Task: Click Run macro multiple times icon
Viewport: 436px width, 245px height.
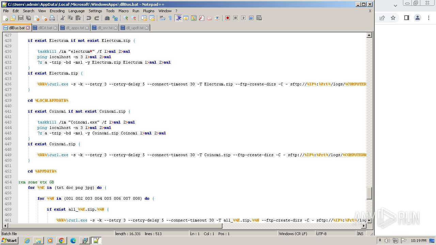Action: coord(251,18)
